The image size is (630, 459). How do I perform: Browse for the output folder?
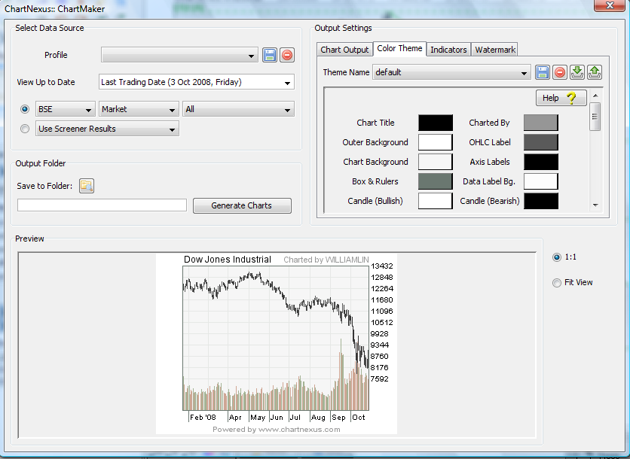click(87, 187)
